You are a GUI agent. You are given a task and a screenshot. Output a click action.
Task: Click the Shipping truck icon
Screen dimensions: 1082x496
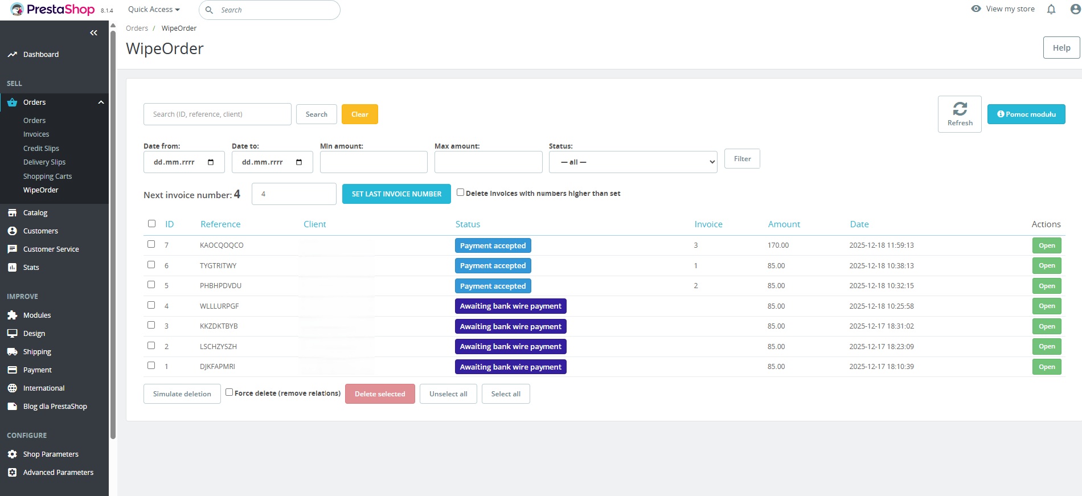coord(12,351)
